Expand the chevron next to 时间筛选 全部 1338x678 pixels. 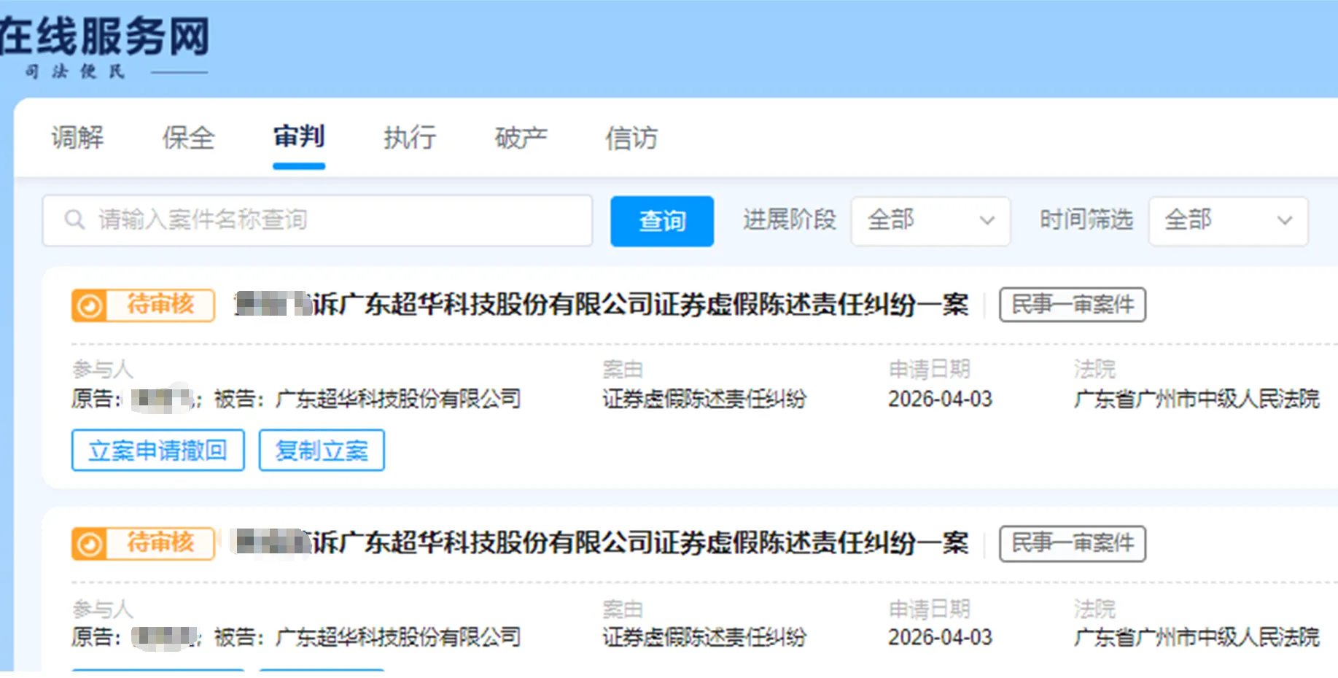[1284, 221]
